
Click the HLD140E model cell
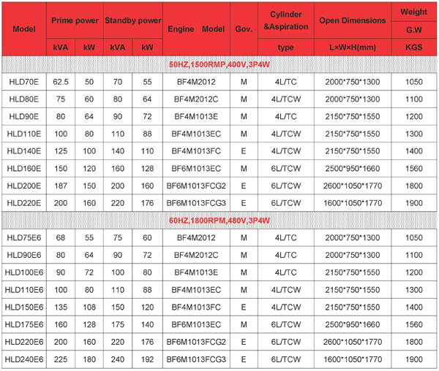[24, 150]
